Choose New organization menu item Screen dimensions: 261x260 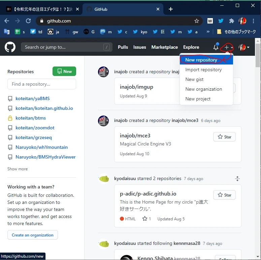point(206,89)
